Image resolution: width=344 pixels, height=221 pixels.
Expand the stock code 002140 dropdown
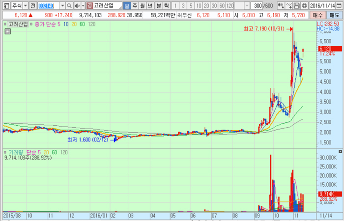pos(62,5)
